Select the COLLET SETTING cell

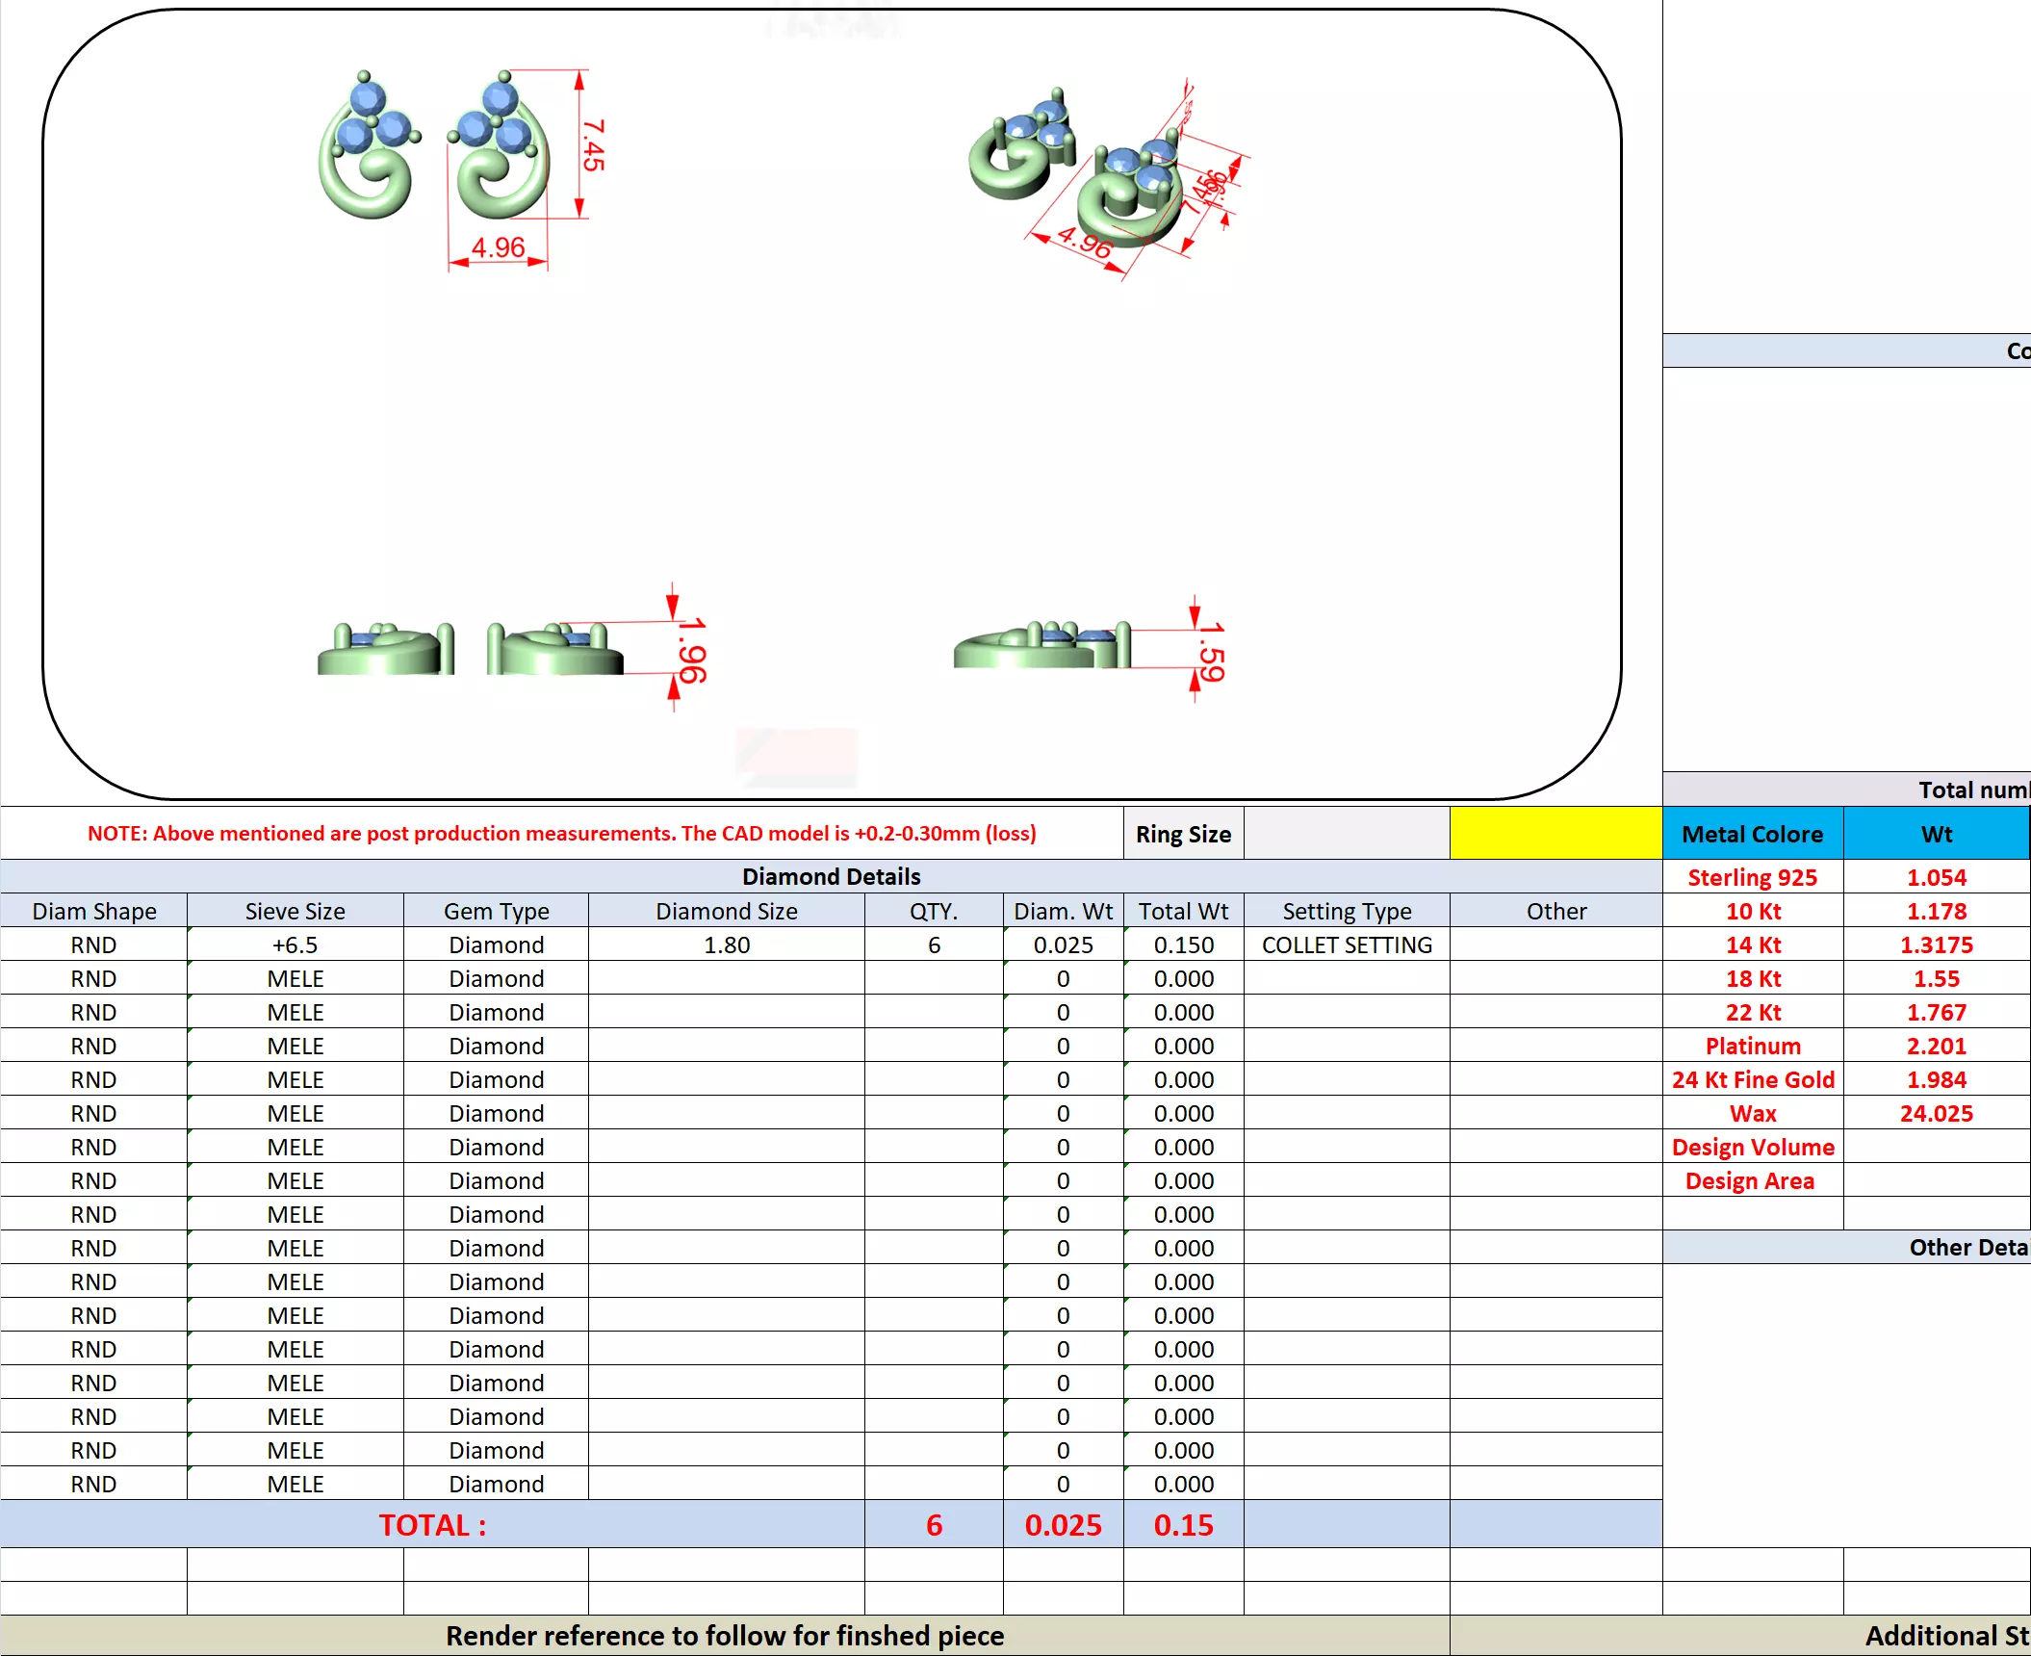tap(1346, 945)
